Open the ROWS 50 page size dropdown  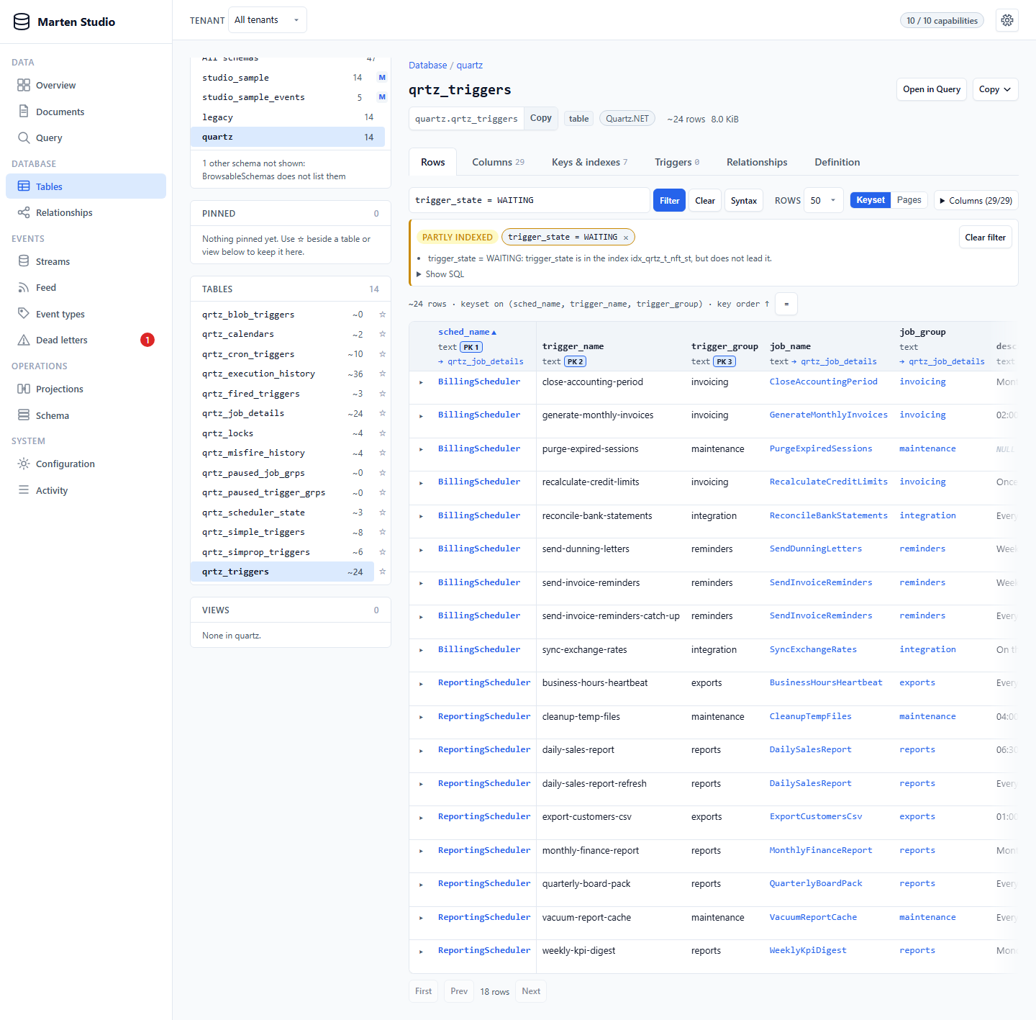point(824,200)
